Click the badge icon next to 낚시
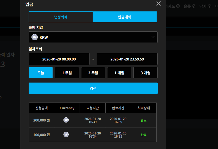Viewport: 218px width, 149px height. [209, 6]
